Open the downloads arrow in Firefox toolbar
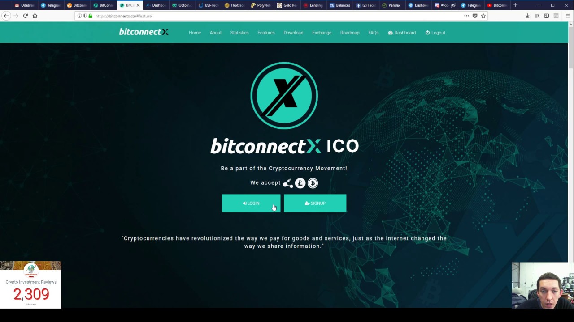 (x=527, y=16)
